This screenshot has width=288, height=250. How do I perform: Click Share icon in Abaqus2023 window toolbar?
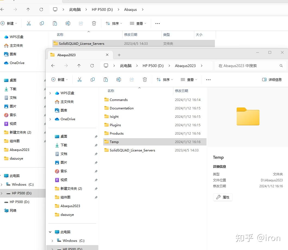[132, 80]
